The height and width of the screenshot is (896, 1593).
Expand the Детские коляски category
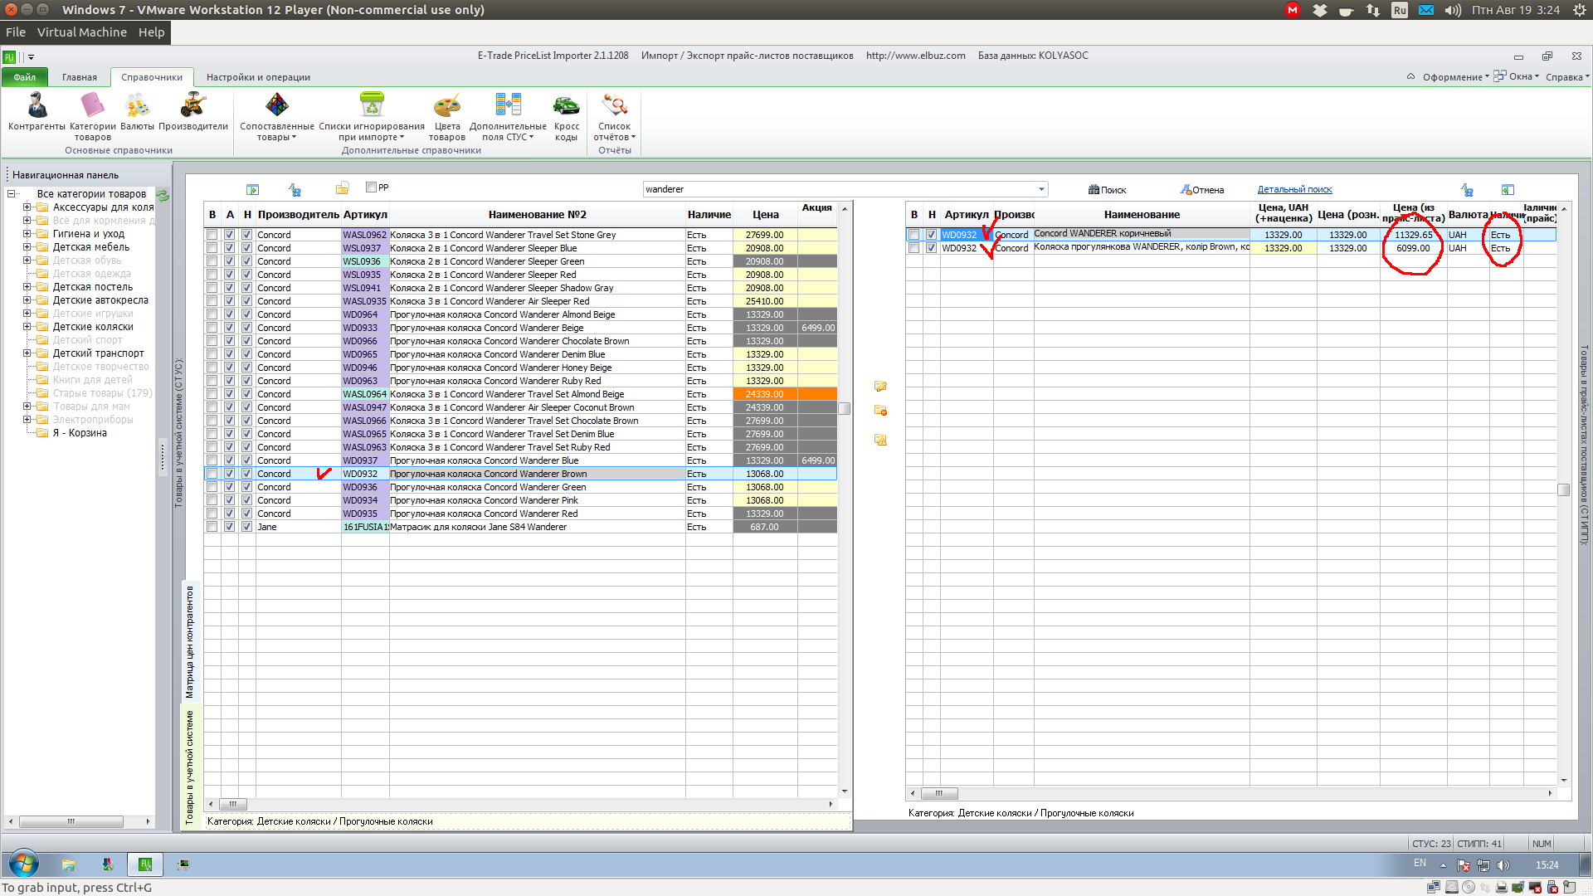(x=27, y=327)
